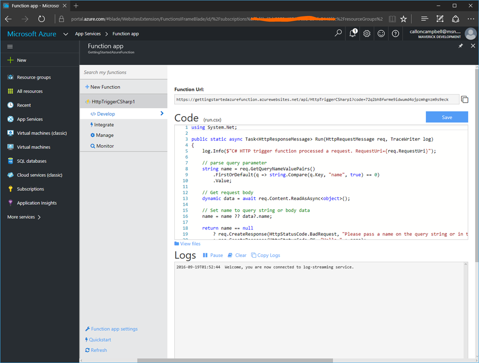Open the help question mark icon
The image size is (479, 363).
(x=395, y=34)
